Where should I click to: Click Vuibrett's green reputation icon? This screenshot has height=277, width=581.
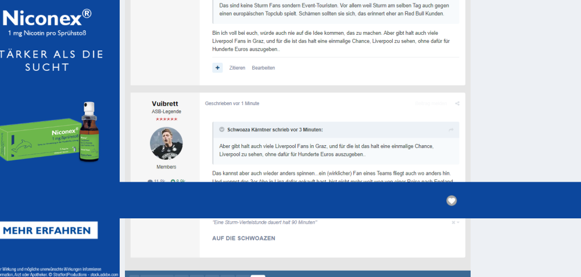[x=173, y=181]
